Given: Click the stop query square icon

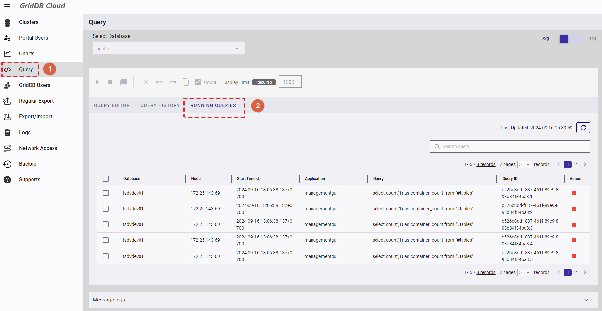Looking at the screenshot, I should [x=110, y=82].
